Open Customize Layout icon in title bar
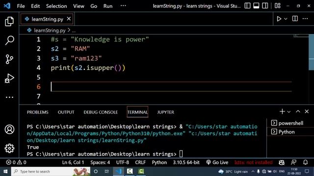The width and height of the screenshot is (314, 176). (x=277, y=6)
